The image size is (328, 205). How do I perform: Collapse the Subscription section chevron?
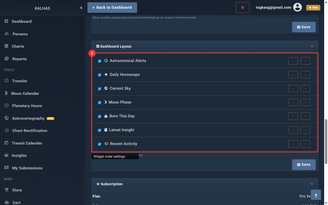(312, 184)
